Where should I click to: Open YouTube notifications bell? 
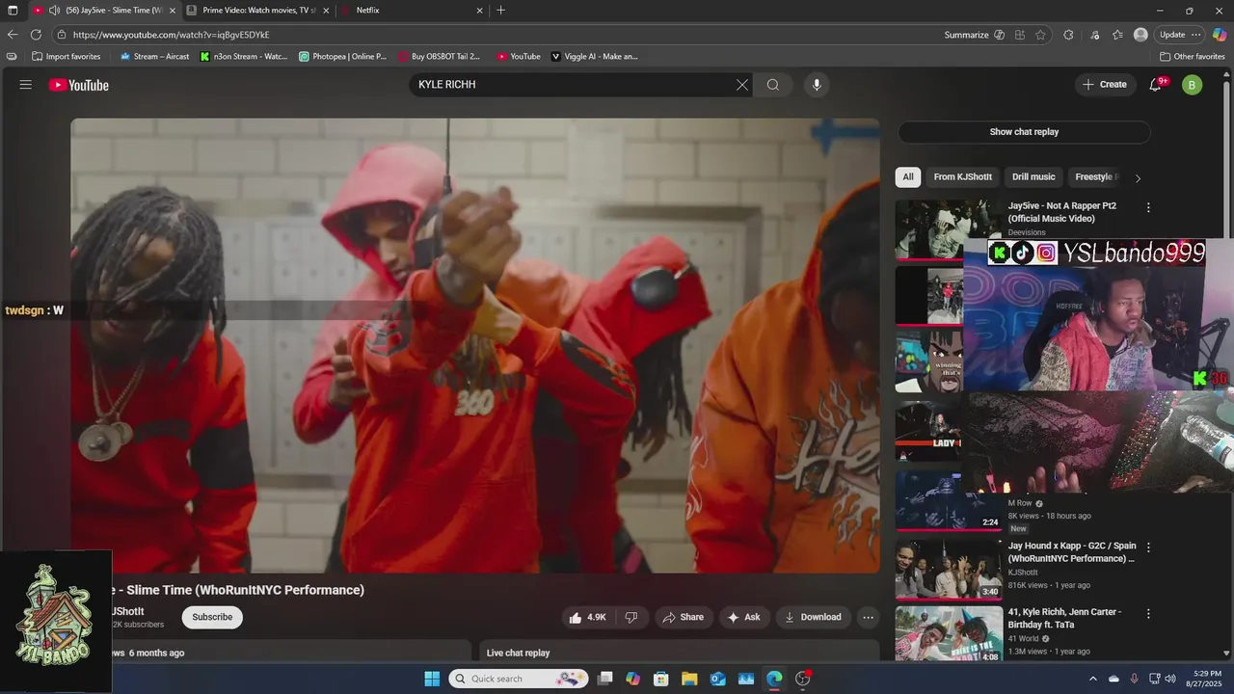click(x=1155, y=85)
